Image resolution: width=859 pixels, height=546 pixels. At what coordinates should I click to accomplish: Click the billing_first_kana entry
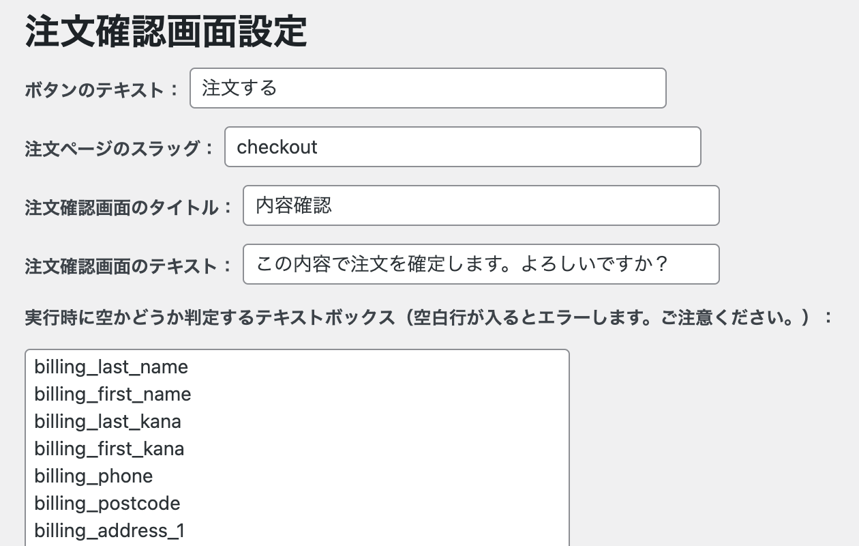click(x=109, y=448)
